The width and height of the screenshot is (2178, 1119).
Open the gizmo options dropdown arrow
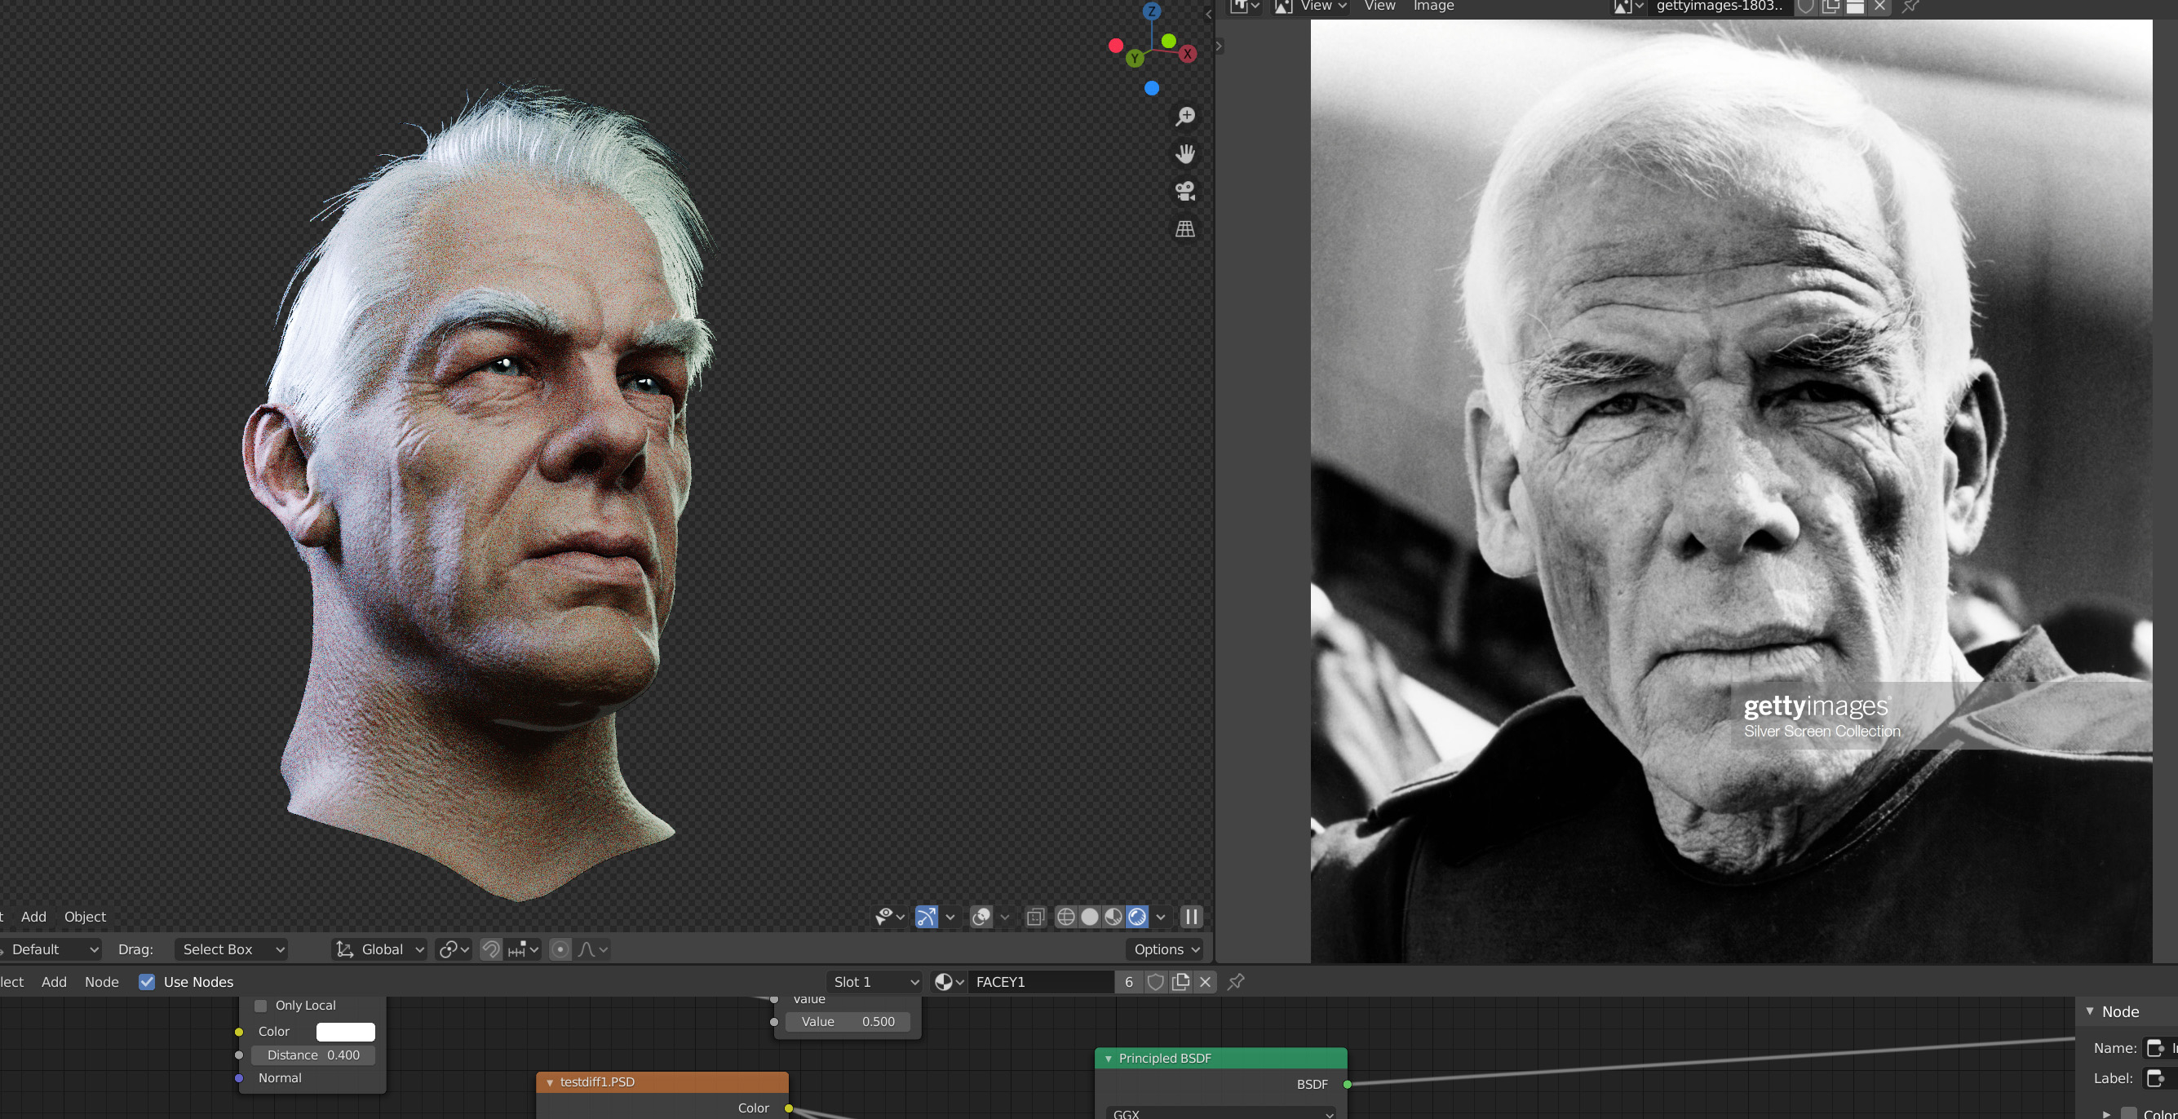click(x=950, y=917)
